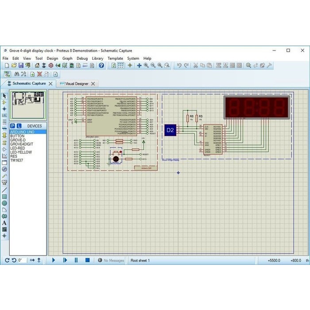Cut the selection with the scissors icon
The image size is (310, 310).
click(196, 66)
